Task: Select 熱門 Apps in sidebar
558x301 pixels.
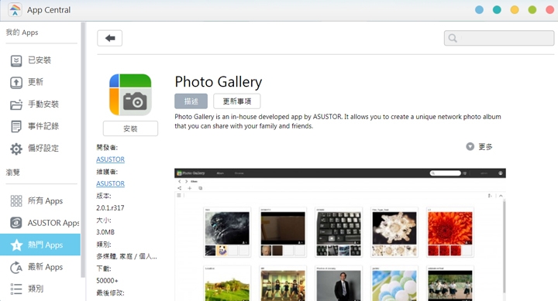Action: click(x=40, y=245)
